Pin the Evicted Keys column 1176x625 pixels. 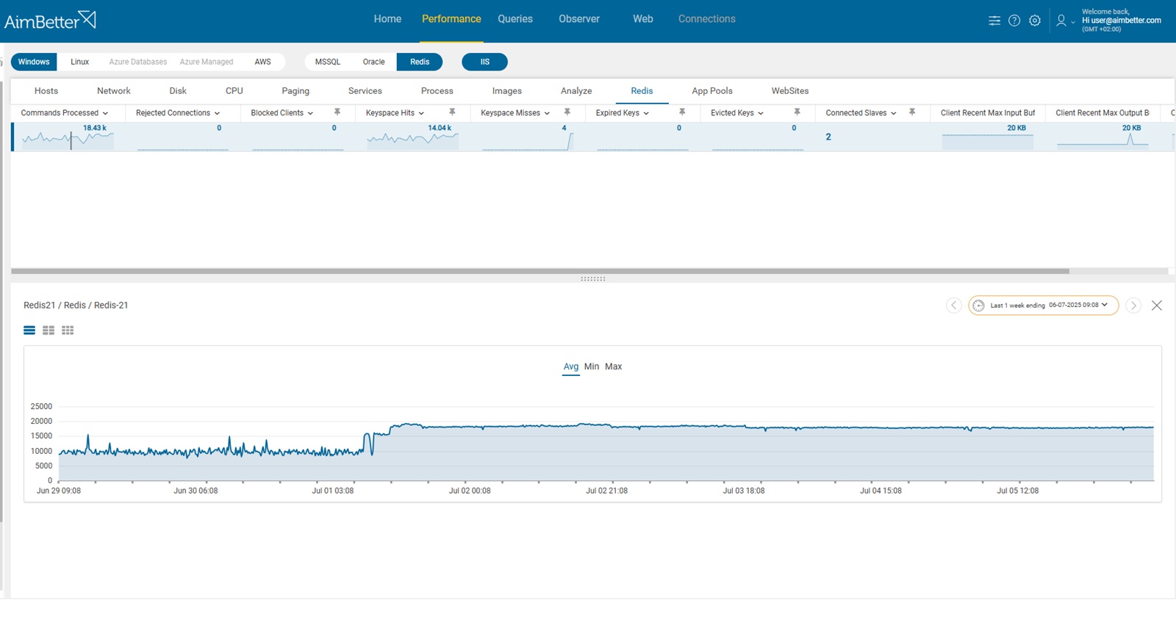[797, 112]
